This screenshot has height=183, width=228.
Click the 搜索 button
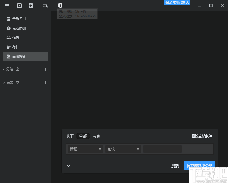pos(175,166)
